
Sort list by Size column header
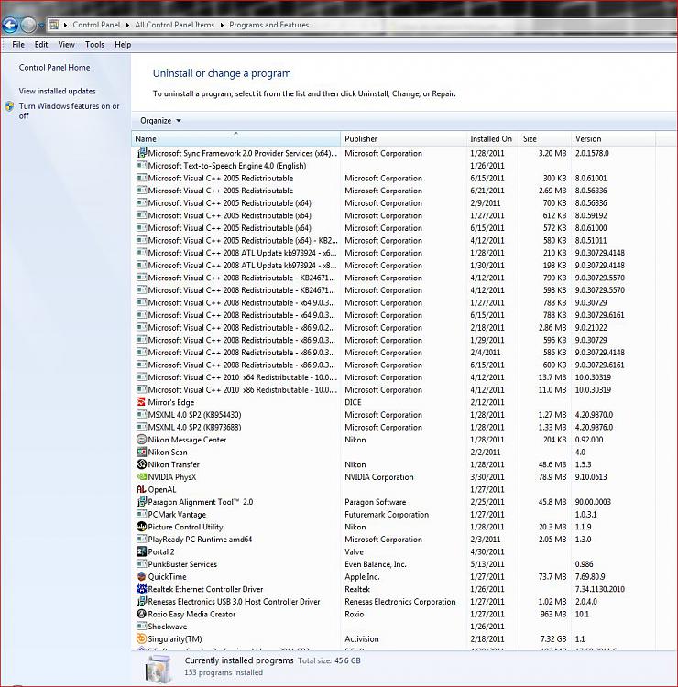pos(545,138)
